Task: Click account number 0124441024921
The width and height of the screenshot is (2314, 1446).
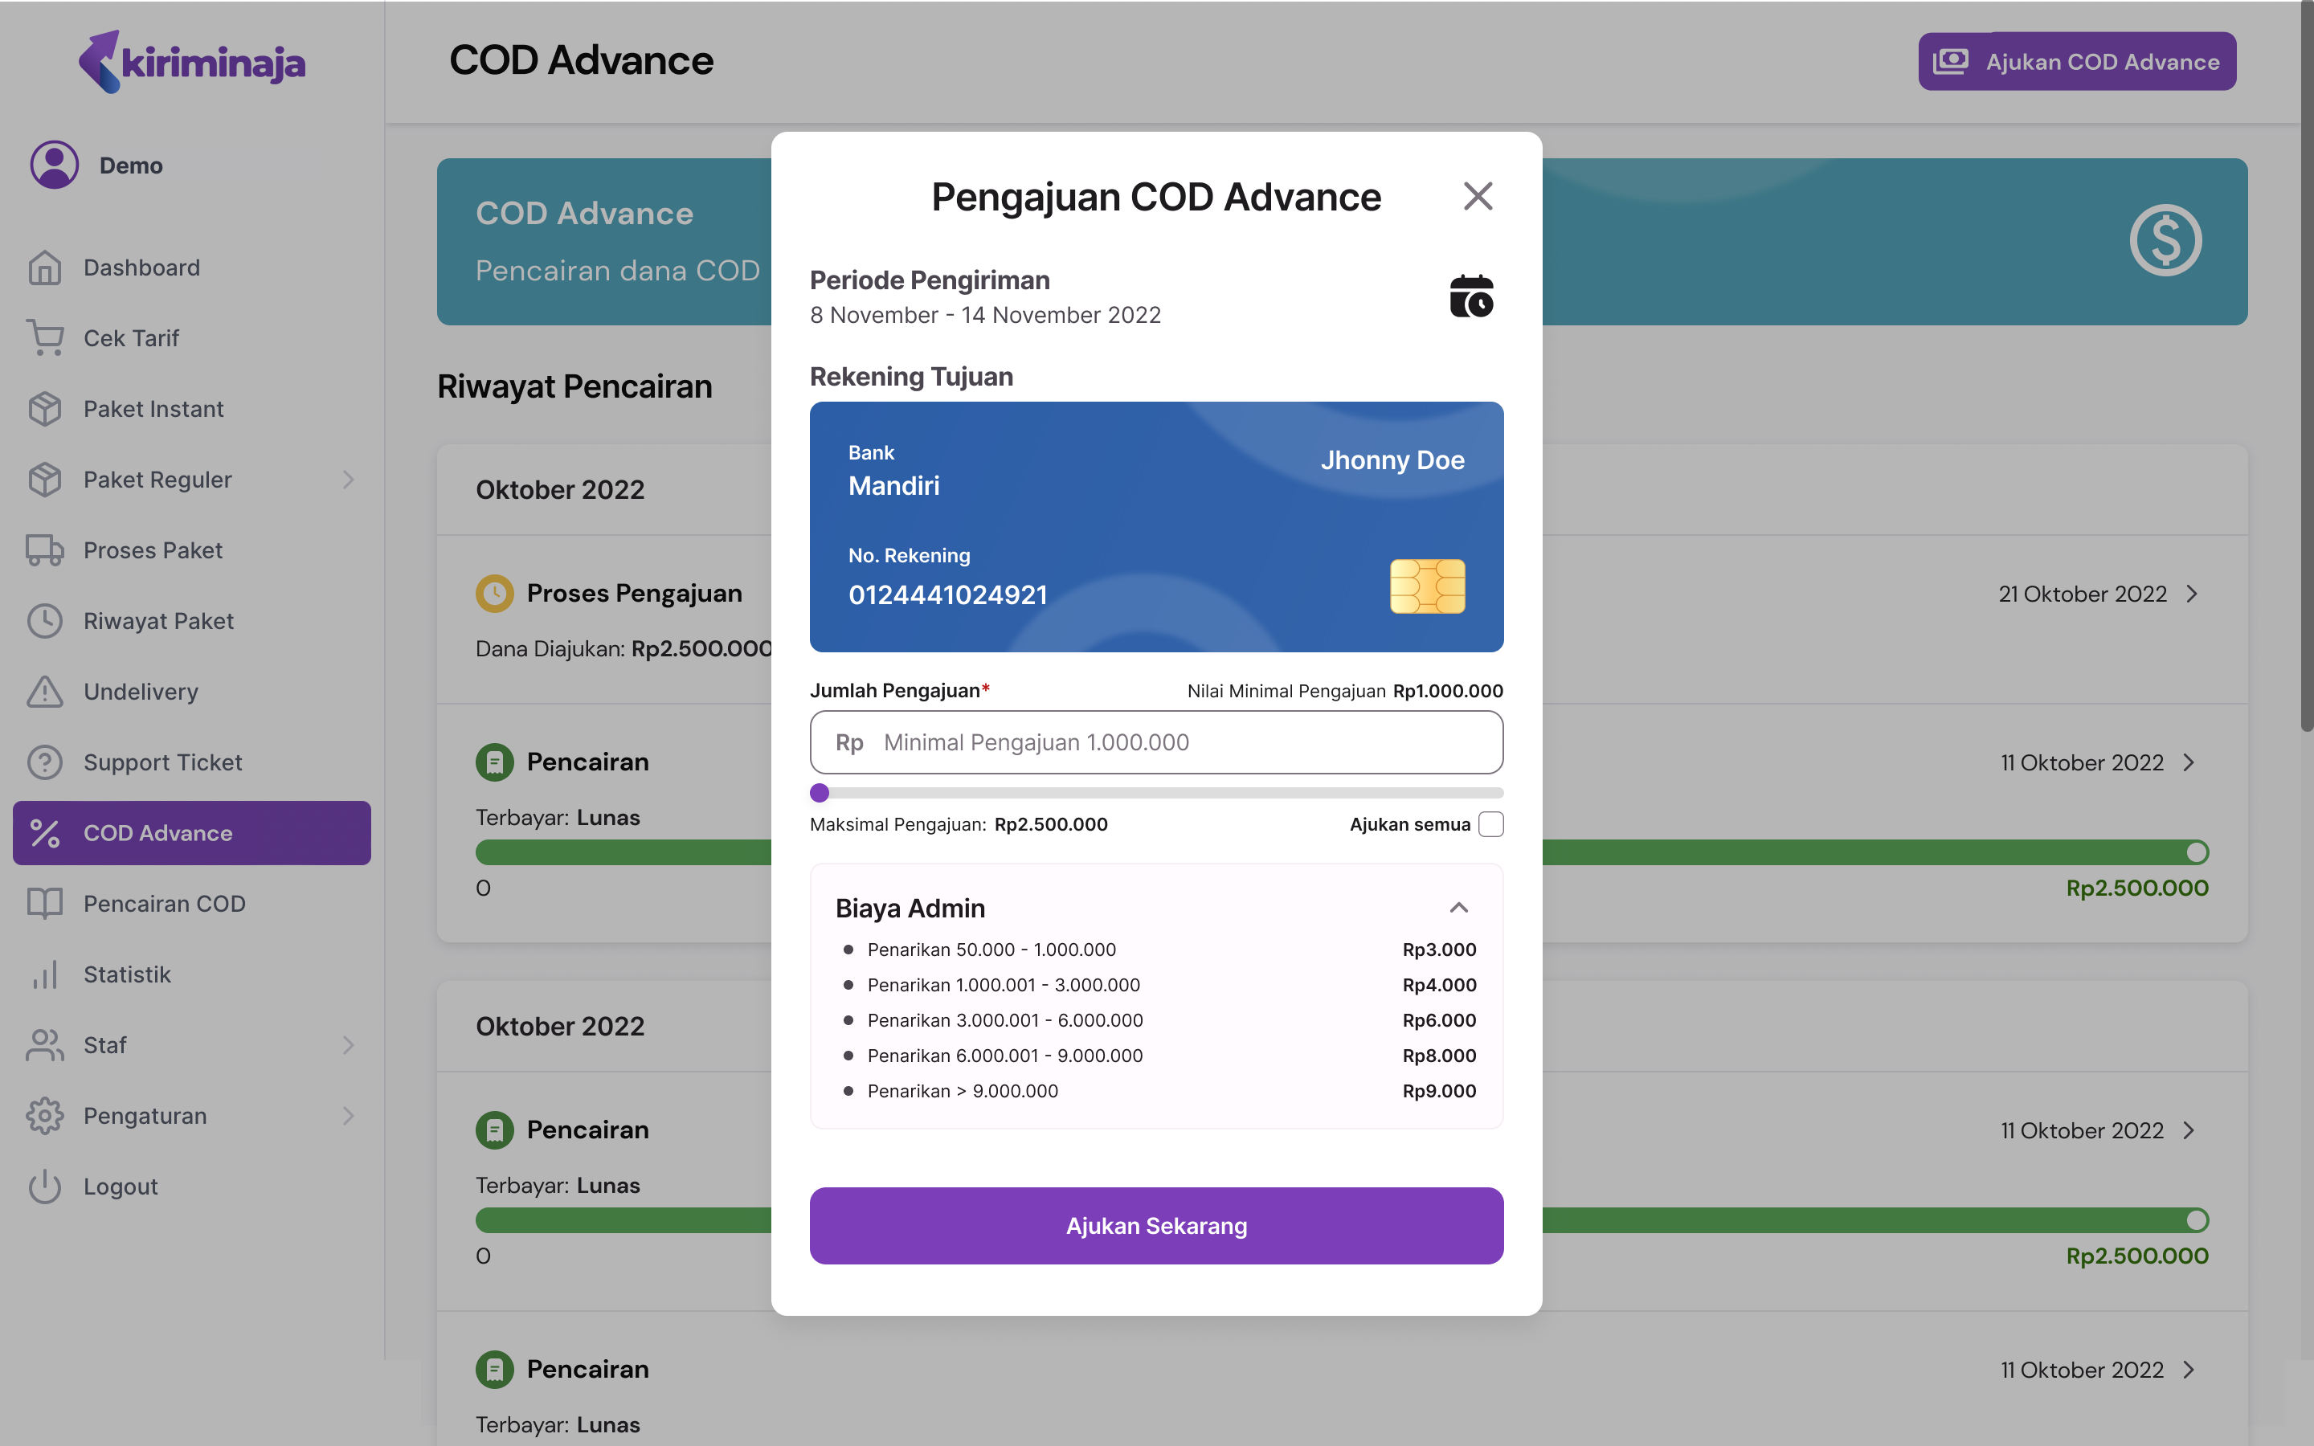Action: 947,594
